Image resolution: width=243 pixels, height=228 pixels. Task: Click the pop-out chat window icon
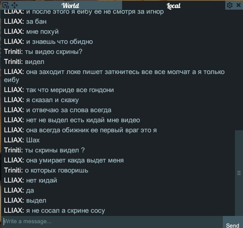pos(6,5)
